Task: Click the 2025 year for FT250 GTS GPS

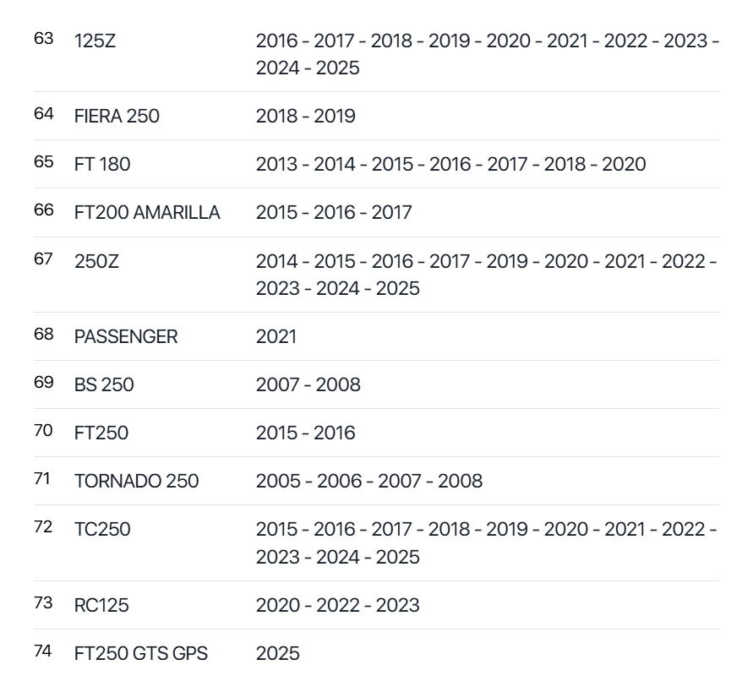Action: [277, 653]
